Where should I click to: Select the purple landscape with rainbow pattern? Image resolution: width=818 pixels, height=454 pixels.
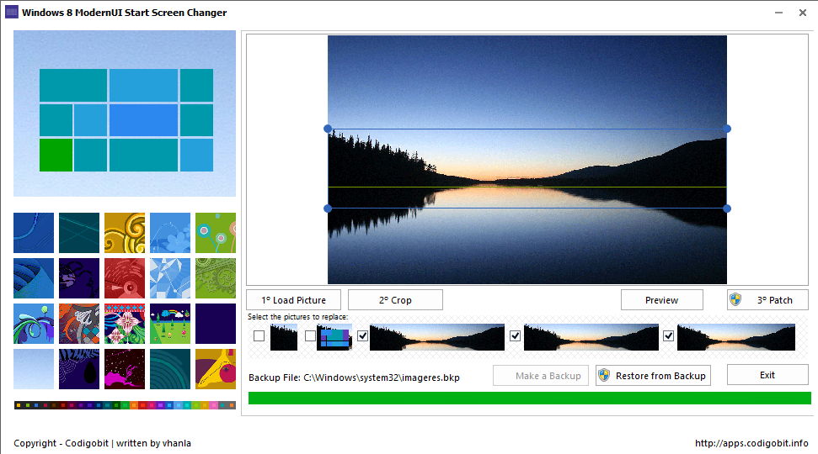170,324
